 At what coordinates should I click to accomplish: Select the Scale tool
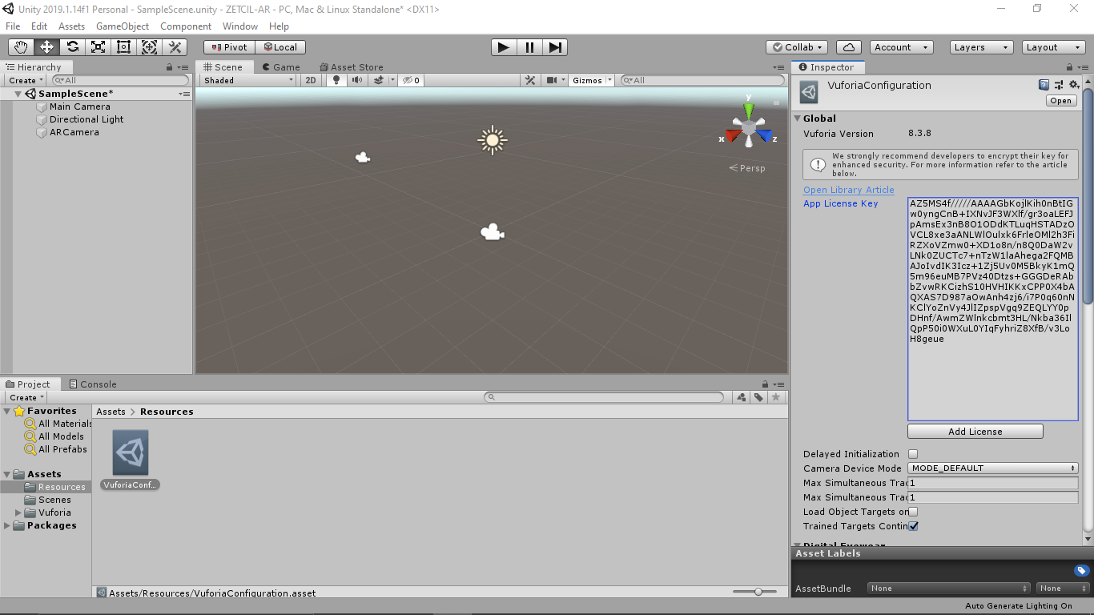pyautogui.click(x=99, y=47)
